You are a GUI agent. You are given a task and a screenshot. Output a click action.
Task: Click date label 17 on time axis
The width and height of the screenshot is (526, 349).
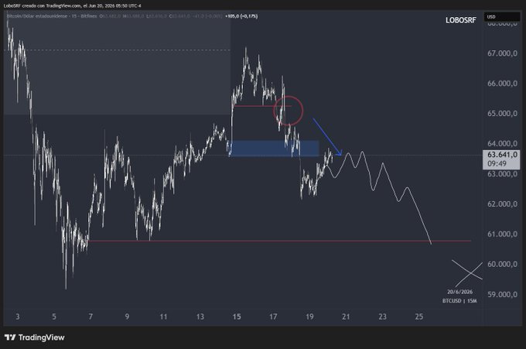(x=273, y=316)
